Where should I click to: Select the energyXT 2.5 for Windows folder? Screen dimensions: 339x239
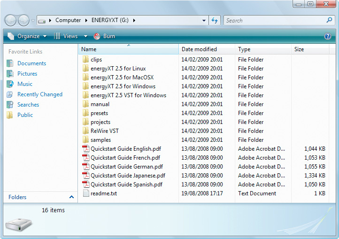click(x=123, y=86)
